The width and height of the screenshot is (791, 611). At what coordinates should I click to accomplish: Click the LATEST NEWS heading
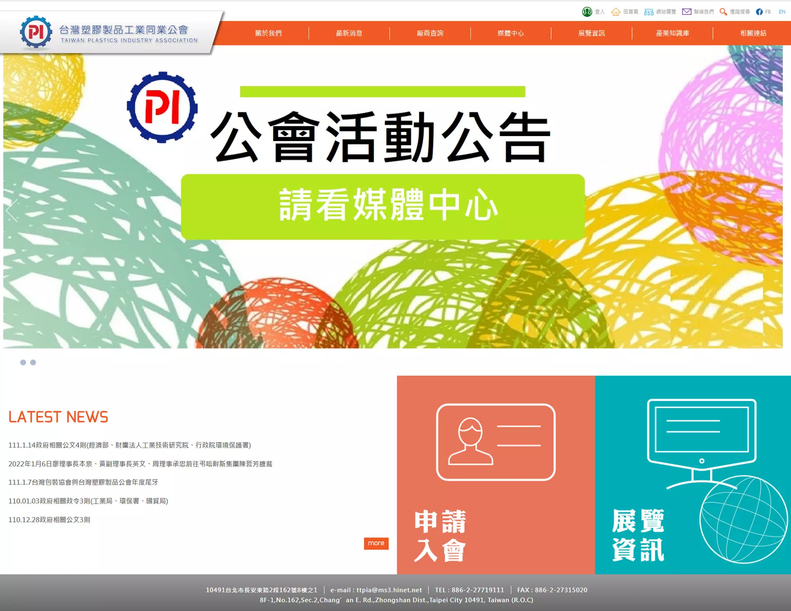(x=58, y=417)
